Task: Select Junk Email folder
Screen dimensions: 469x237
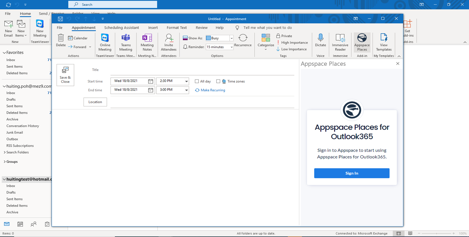Action: coord(15,132)
